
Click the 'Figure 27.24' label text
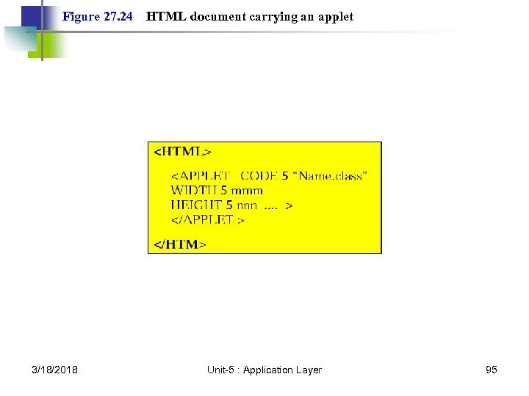98,17
